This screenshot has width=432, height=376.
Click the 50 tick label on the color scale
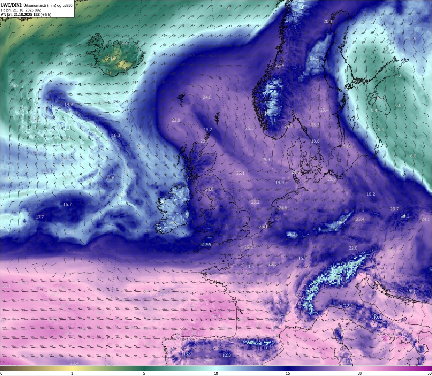[429, 374]
